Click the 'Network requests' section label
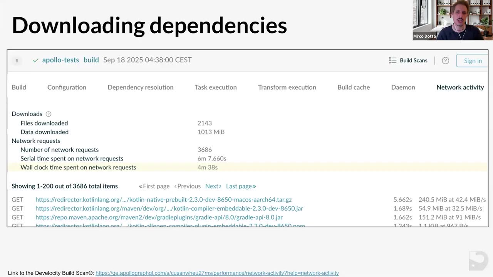Image resolution: width=493 pixels, height=277 pixels. pyautogui.click(x=36, y=141)
